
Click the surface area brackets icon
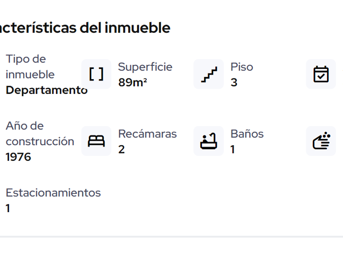coord(96,74)
